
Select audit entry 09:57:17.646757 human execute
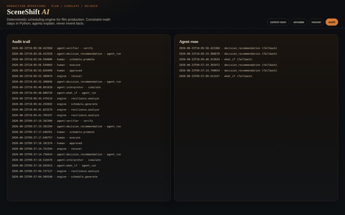coord(46,137)
